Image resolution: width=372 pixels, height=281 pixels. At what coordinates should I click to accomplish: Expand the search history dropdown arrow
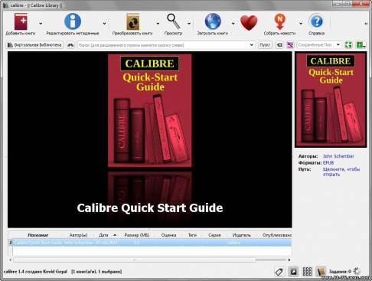click(252, 45)
